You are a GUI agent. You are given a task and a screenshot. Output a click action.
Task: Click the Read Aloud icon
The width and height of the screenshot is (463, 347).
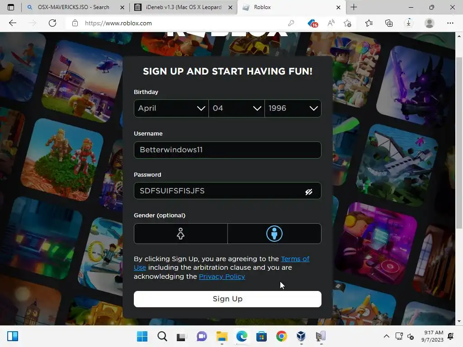[x=331, y=23]
